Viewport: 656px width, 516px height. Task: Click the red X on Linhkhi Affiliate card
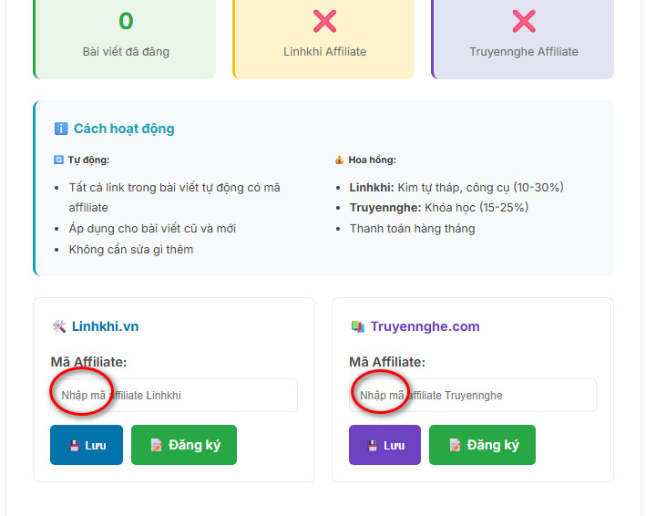coord(324,21)
